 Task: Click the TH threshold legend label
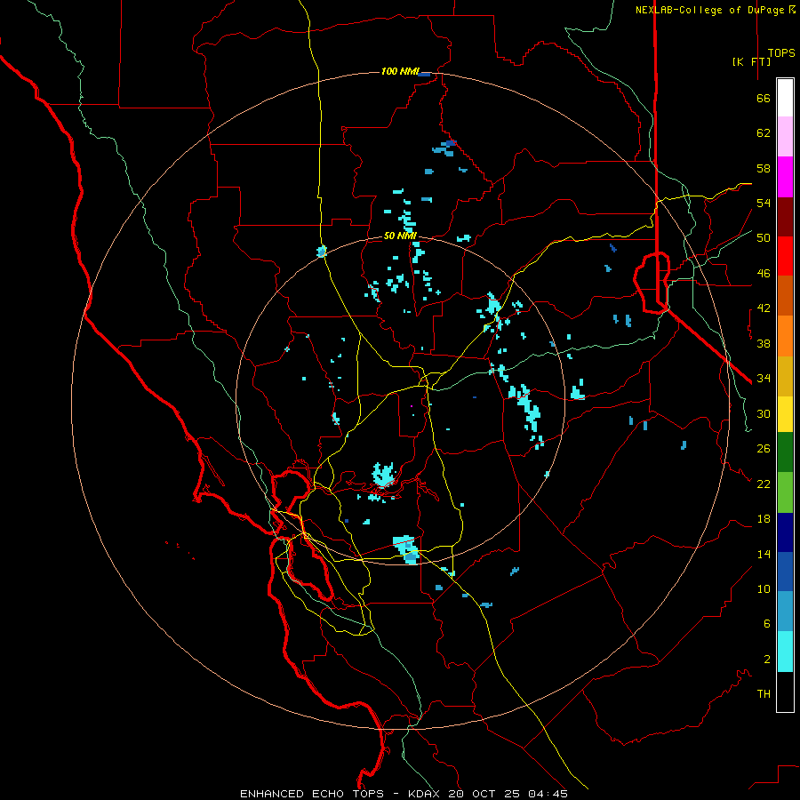764,694
